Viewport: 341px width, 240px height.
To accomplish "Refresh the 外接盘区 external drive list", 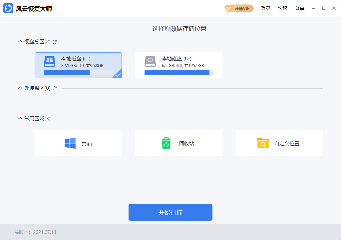I will point(55,88).
